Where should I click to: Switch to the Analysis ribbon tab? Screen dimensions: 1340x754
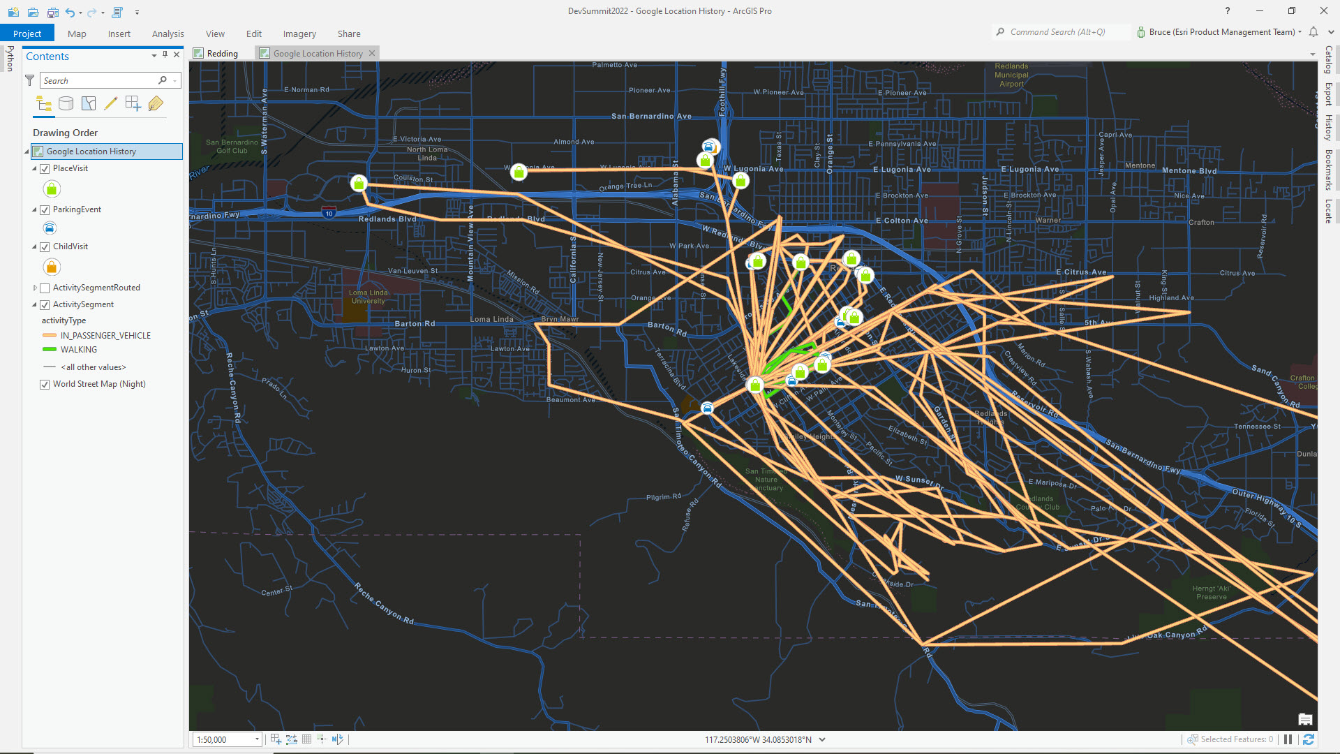point(167,34)
